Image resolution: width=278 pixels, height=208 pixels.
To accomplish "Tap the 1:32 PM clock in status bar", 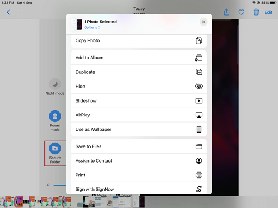I will coord(8,3).
